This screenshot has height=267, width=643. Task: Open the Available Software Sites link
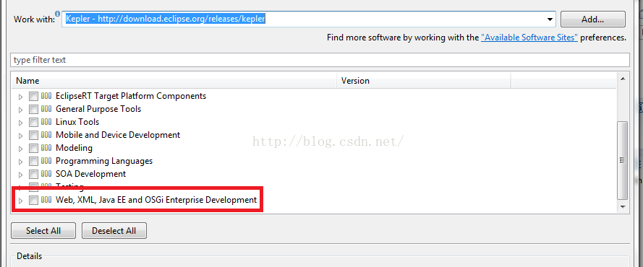point(529,38)
